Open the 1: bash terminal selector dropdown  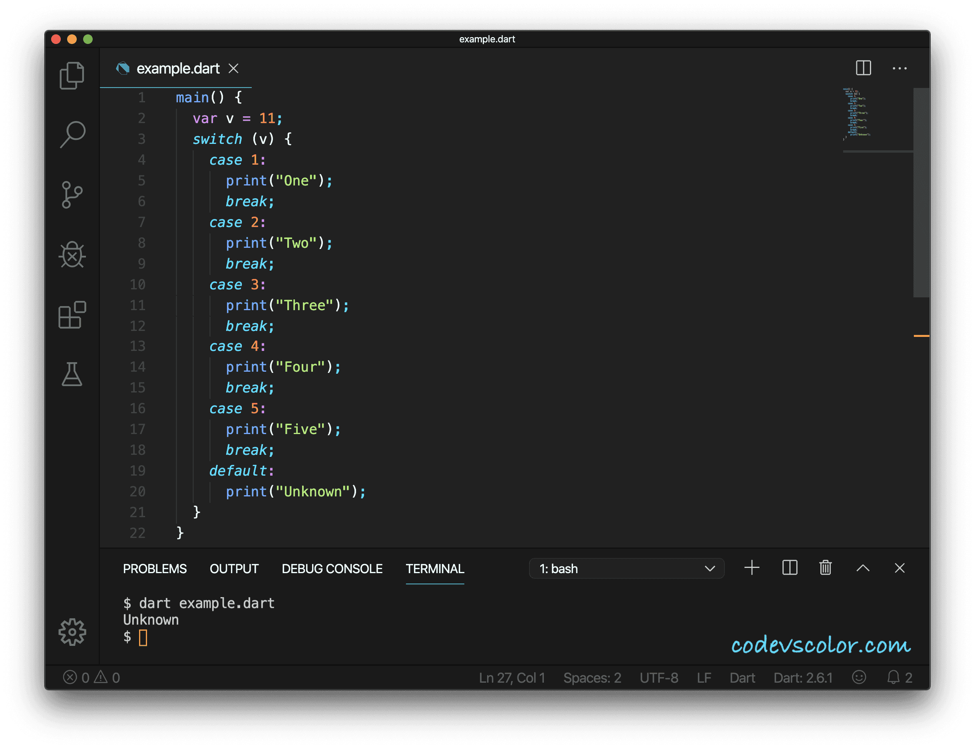[626, 568]
